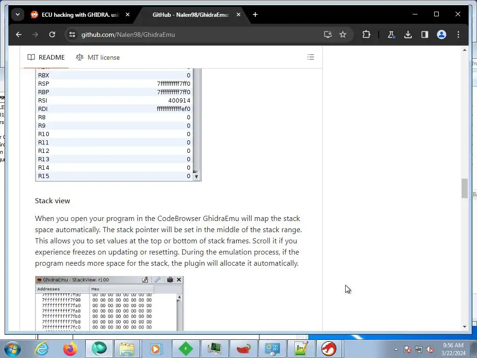The image size is (477, 358).
Task: Click the Hex column header
Action: [122, 289]
